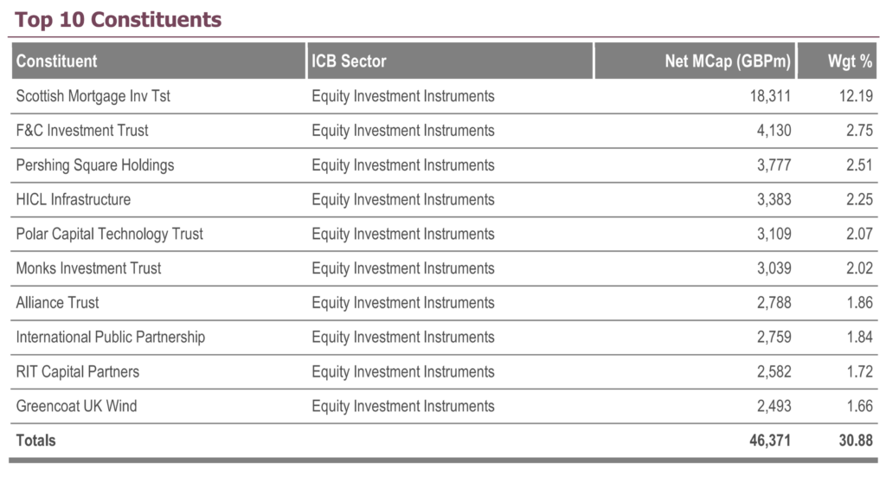The image size is (886, 477).
Task: Click the Totals row label
Action: pos(35,441)
